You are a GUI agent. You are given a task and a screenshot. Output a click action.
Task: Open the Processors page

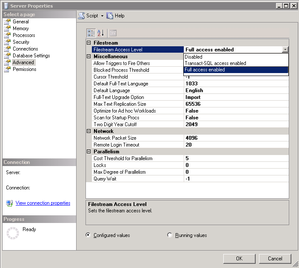point(24,35)
